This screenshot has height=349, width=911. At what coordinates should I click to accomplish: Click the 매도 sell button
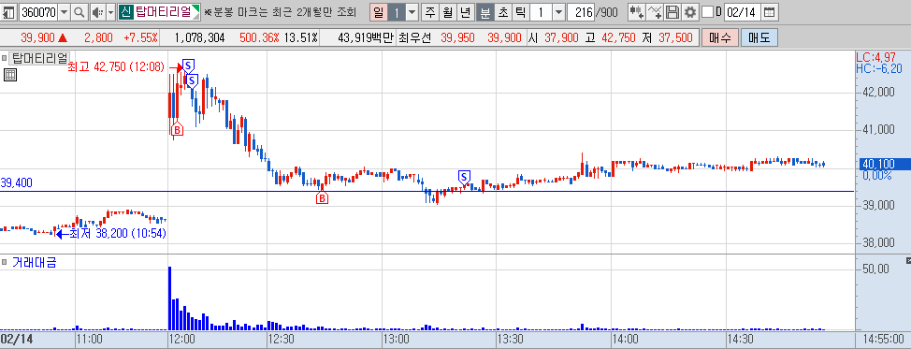coord(759,37)
